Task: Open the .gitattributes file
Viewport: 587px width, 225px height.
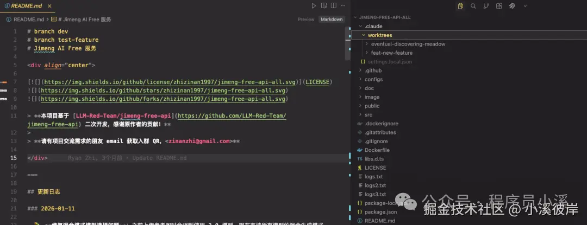Action: click(x=380, y=132)
